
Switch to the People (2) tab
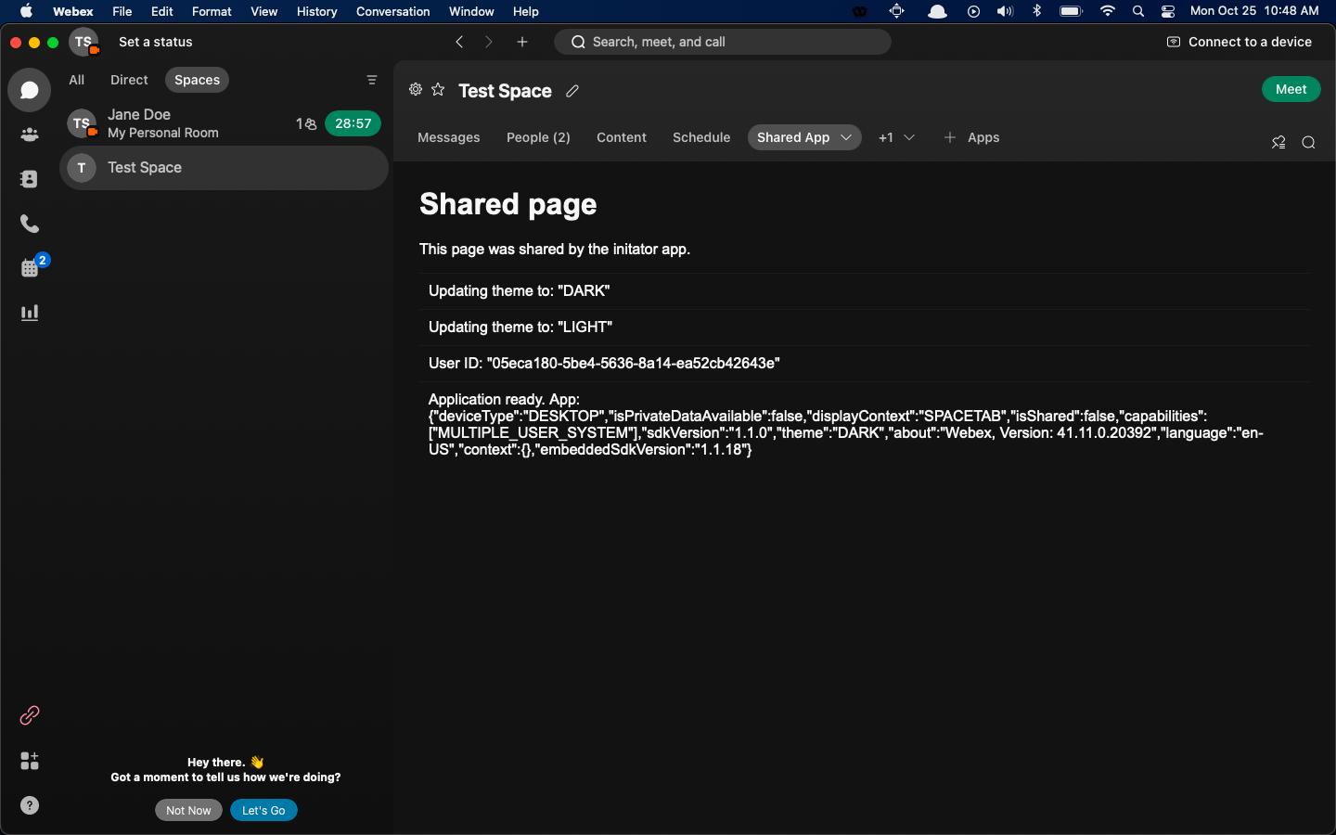click(538, 137)
